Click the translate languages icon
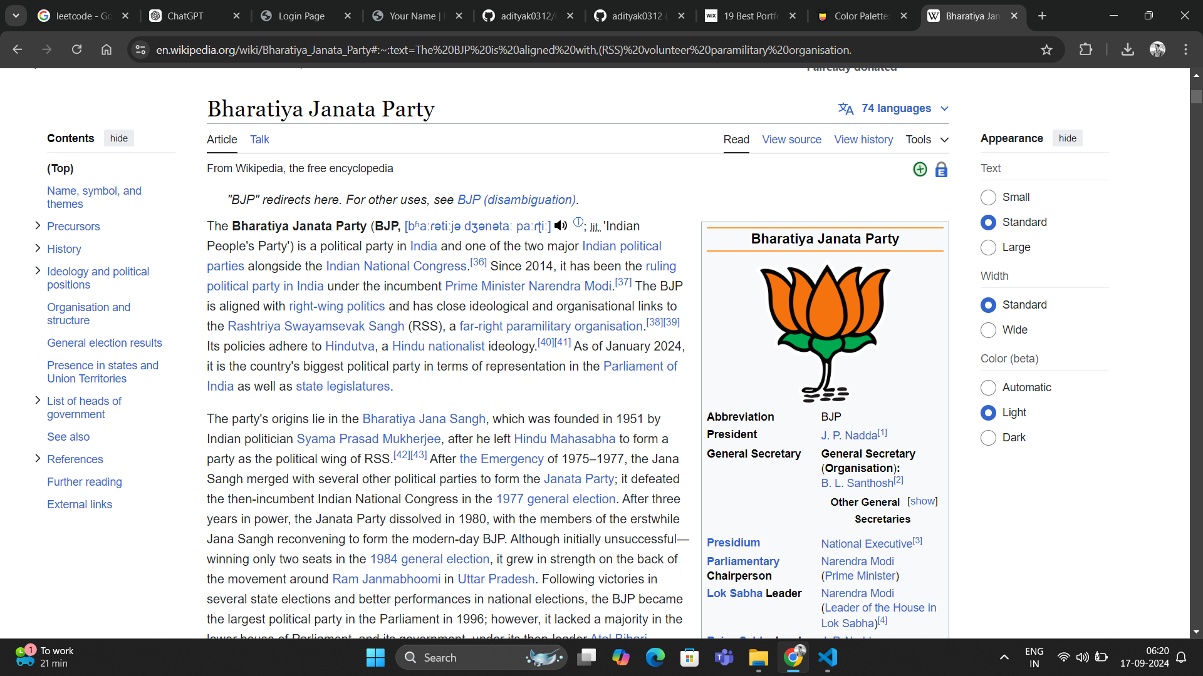 [846, 109]
